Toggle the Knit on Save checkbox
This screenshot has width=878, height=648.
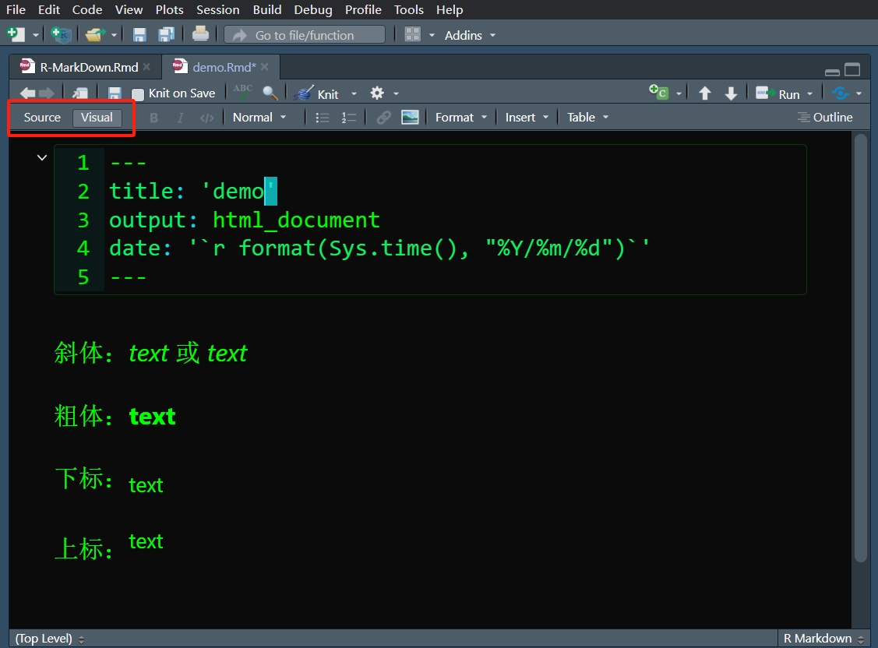[138, 94]
